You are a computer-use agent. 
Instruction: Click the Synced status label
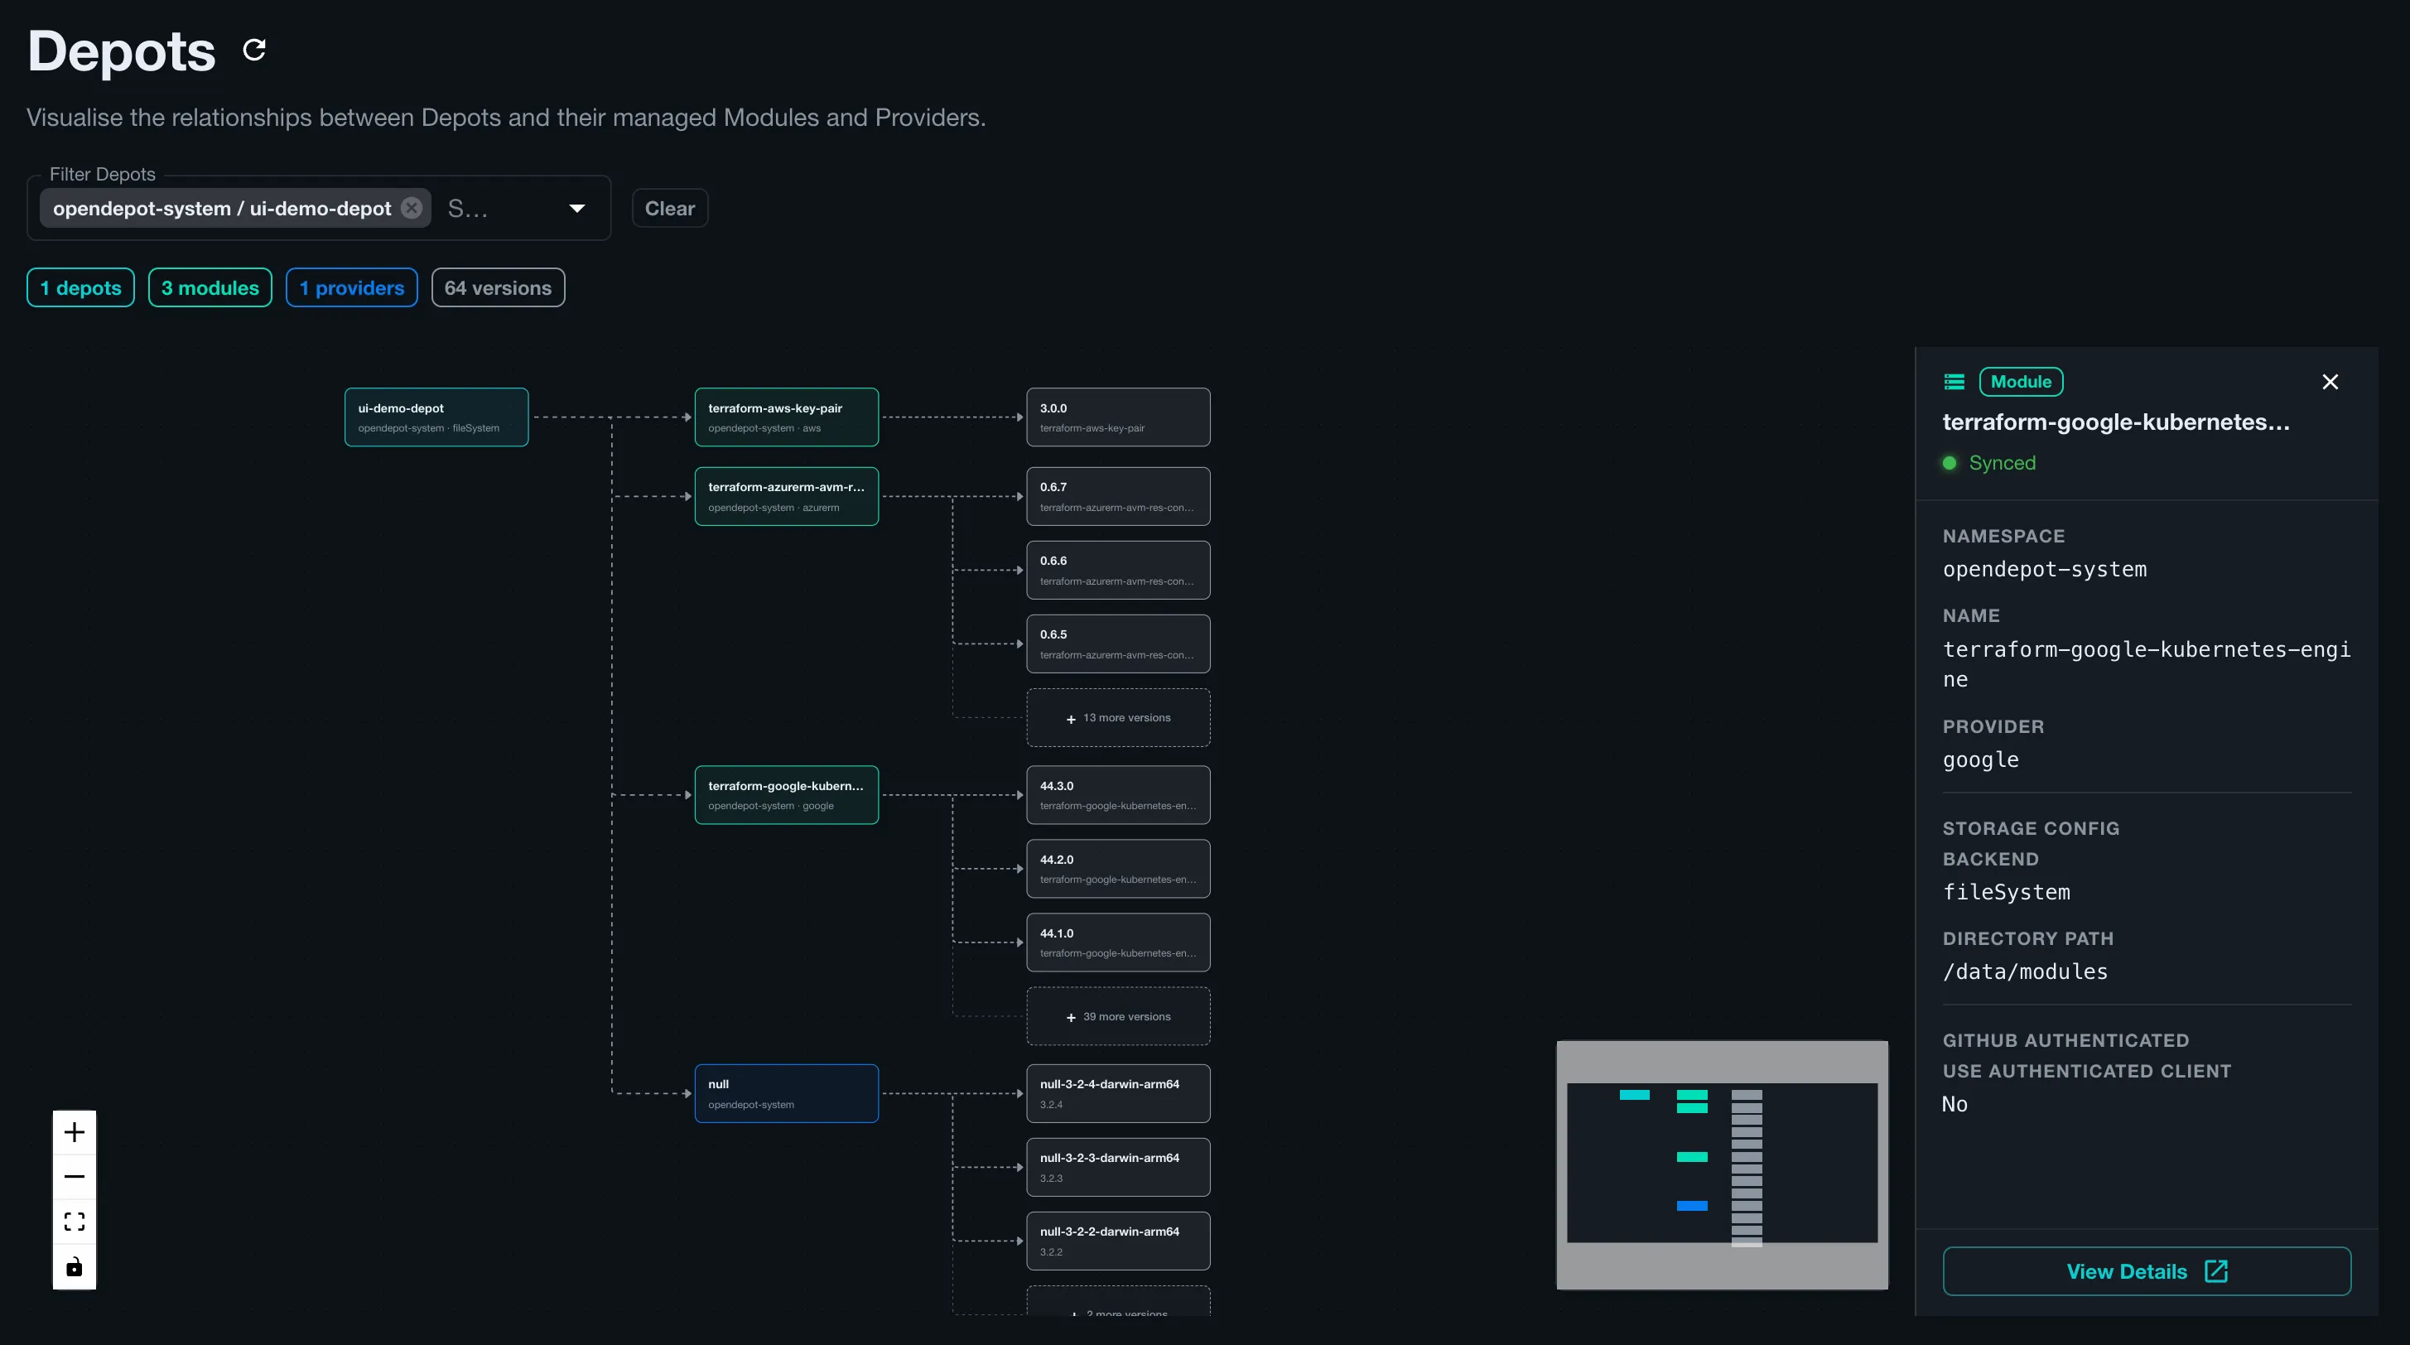[x=2002, y=463]
